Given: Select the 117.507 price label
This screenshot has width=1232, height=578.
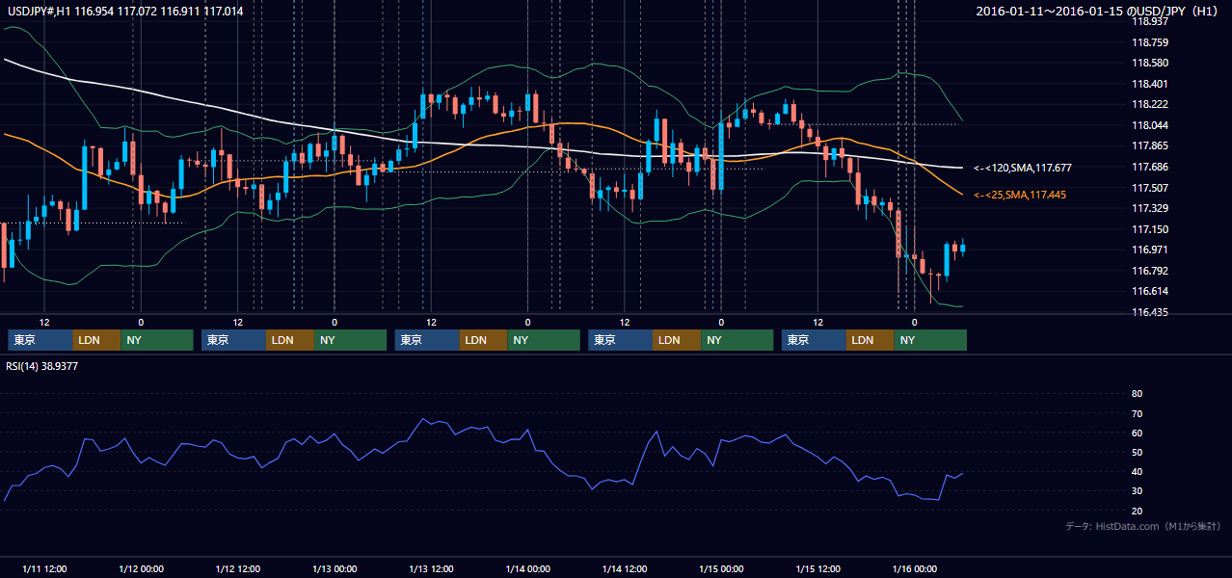Looking at the screenshot, I should coord(1150,188).
